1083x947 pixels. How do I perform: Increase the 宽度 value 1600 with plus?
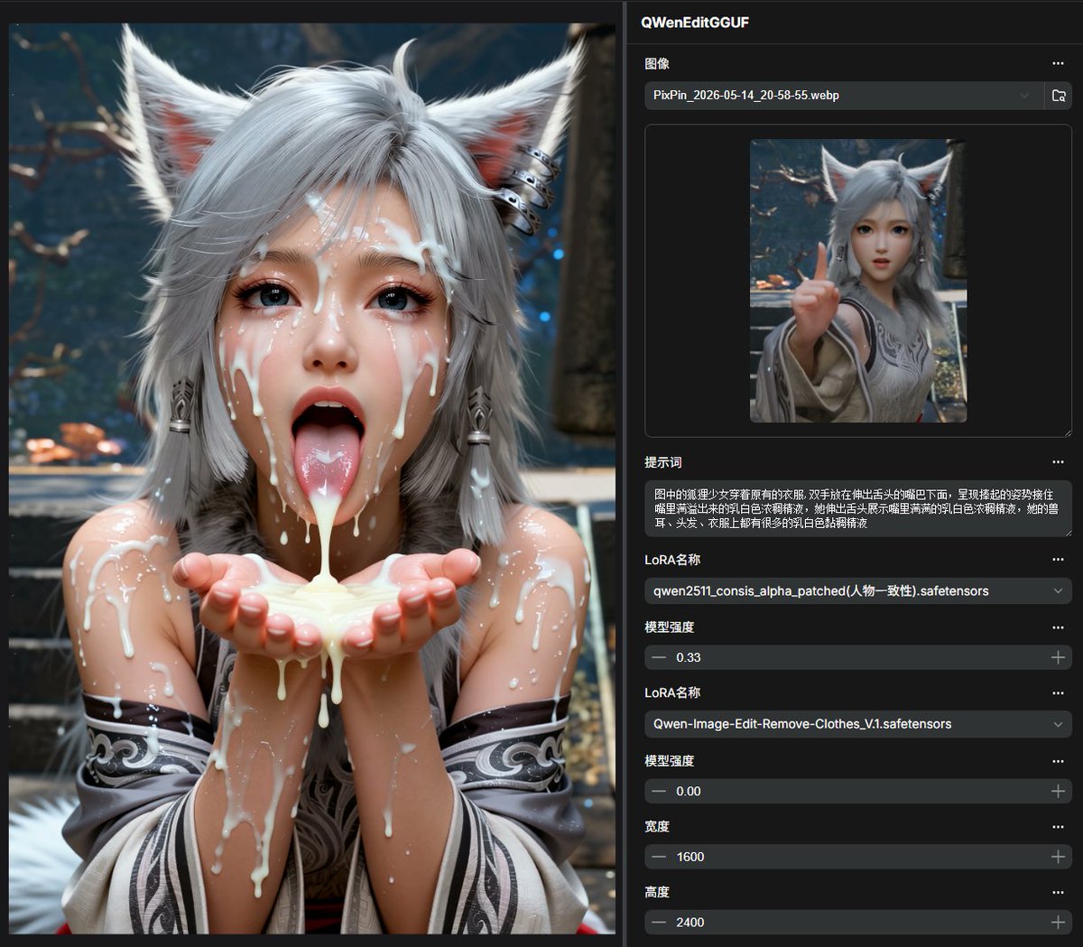pos(1058,857)
